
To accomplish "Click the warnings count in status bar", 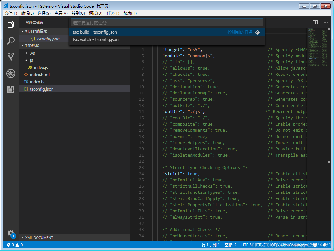I will coord(19,245).
